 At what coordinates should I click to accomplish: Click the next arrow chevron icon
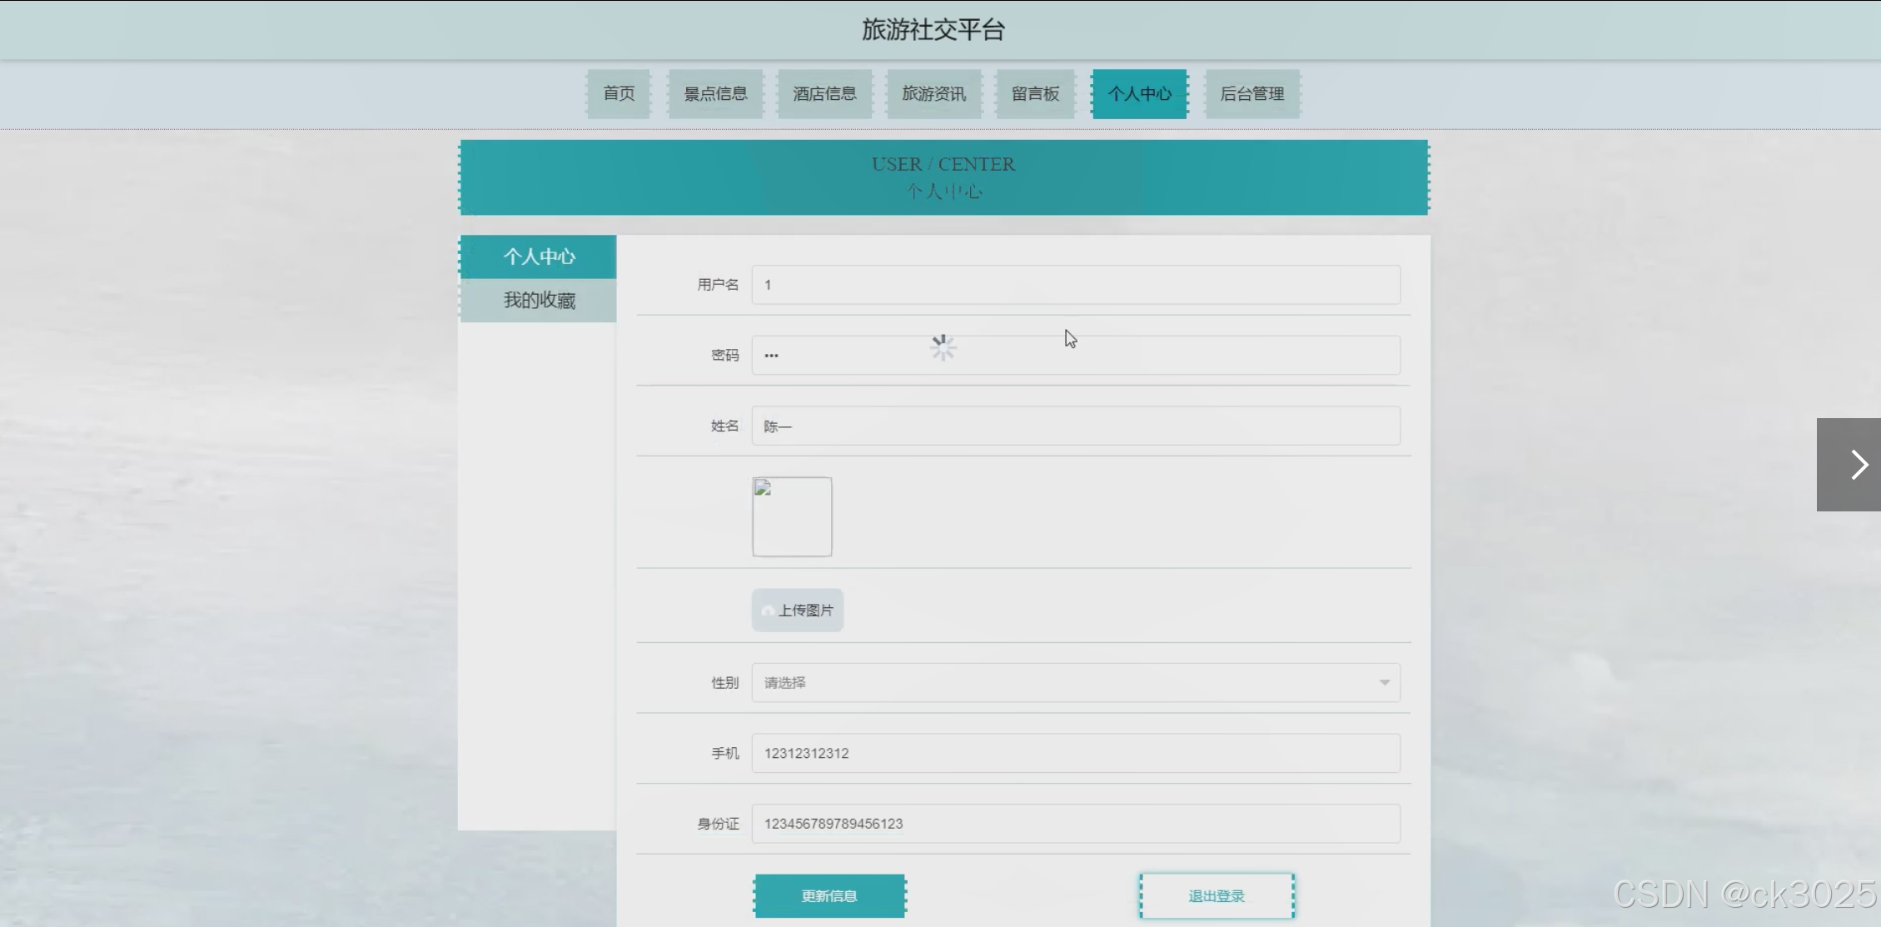pyautogui.click(x=1859, y=465)
